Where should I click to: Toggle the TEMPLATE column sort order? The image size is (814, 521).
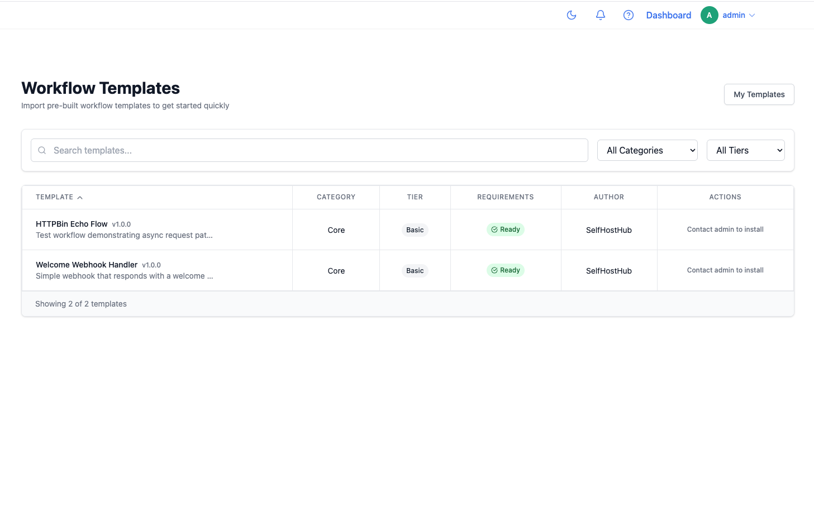59,197
